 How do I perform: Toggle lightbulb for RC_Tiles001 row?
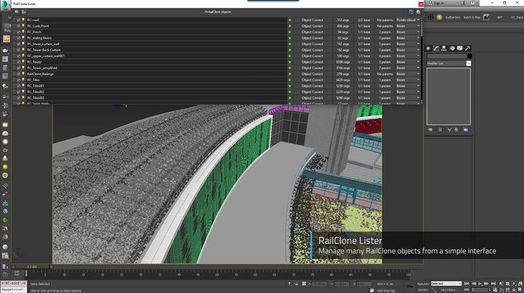[x=23, y=86]
